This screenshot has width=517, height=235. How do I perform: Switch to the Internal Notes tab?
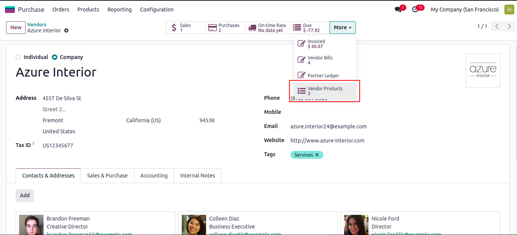[197, 176]
